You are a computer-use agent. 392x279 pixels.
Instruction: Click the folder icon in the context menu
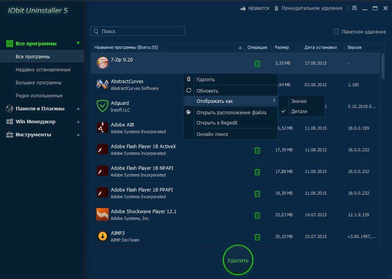pyautogui.click(x=188, y=112)
